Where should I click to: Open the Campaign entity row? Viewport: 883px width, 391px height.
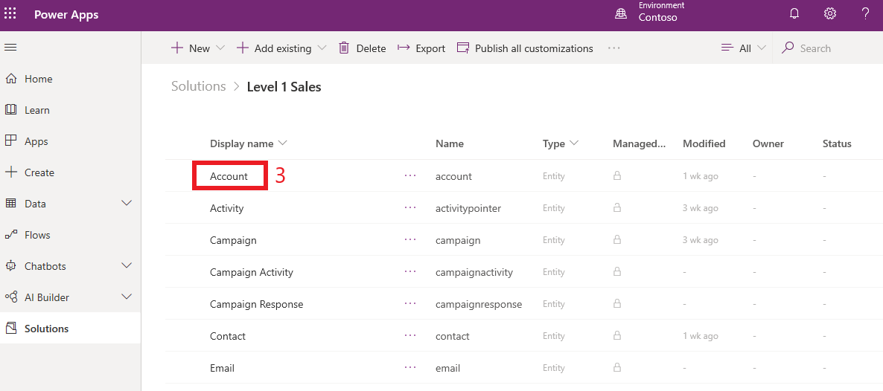point(233,240)
